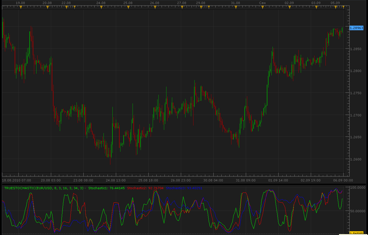
Task: Select the 31.08 date marker triangle
Action: tap(235, 7)
